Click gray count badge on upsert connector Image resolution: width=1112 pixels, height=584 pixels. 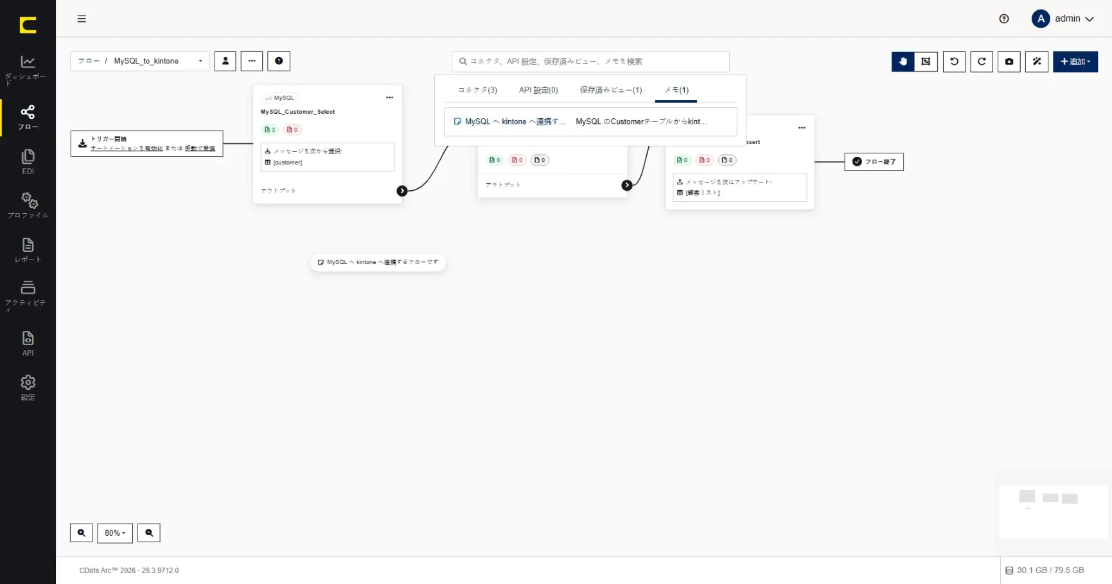click(x=727, y=160)
